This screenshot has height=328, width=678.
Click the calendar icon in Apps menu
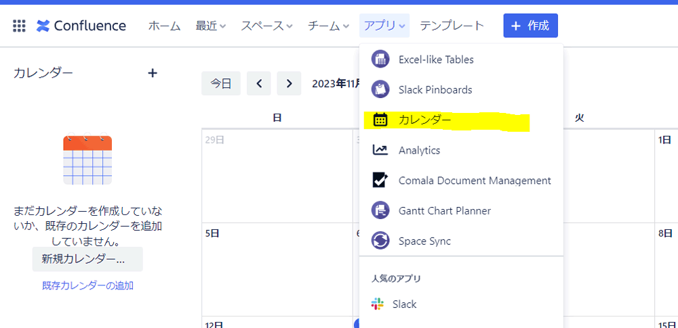[x=380, y=120]
